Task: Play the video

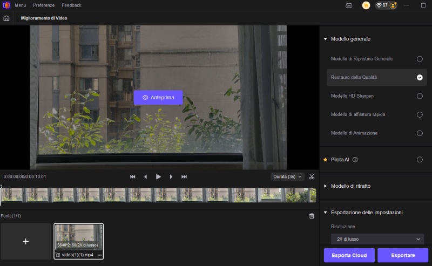Action: [x=158, y=177]
